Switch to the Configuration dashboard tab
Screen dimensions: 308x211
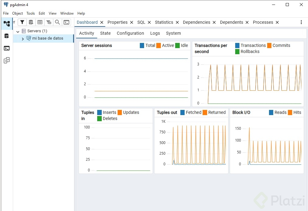tap(130, 33)
